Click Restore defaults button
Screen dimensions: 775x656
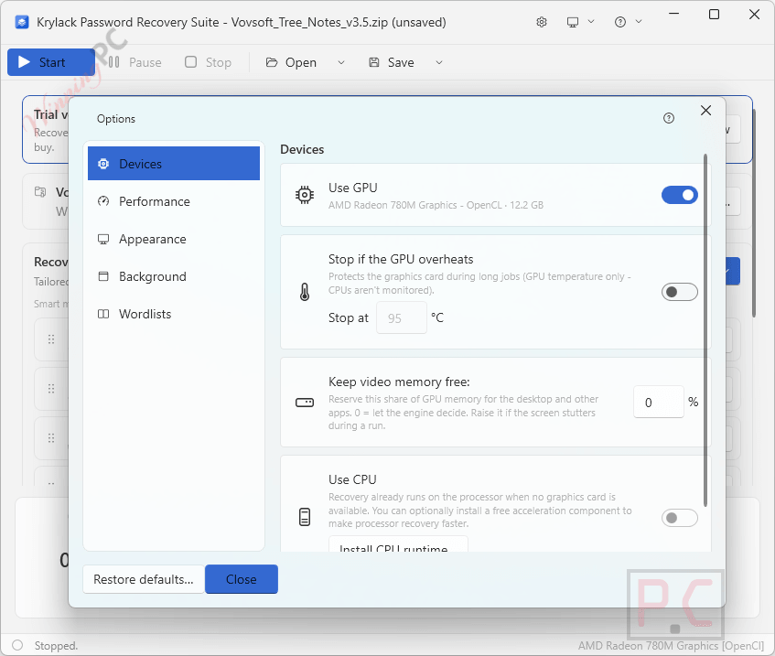pos(144,579)
